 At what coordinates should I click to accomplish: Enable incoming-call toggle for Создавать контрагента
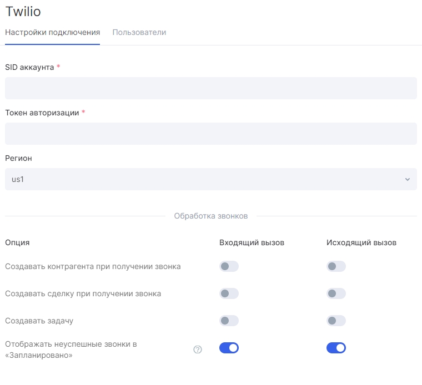click(229, 266)
